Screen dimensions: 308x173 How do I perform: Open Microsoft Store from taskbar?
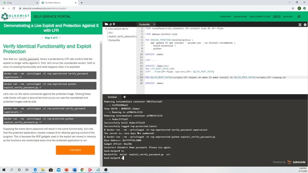point(51,170)
